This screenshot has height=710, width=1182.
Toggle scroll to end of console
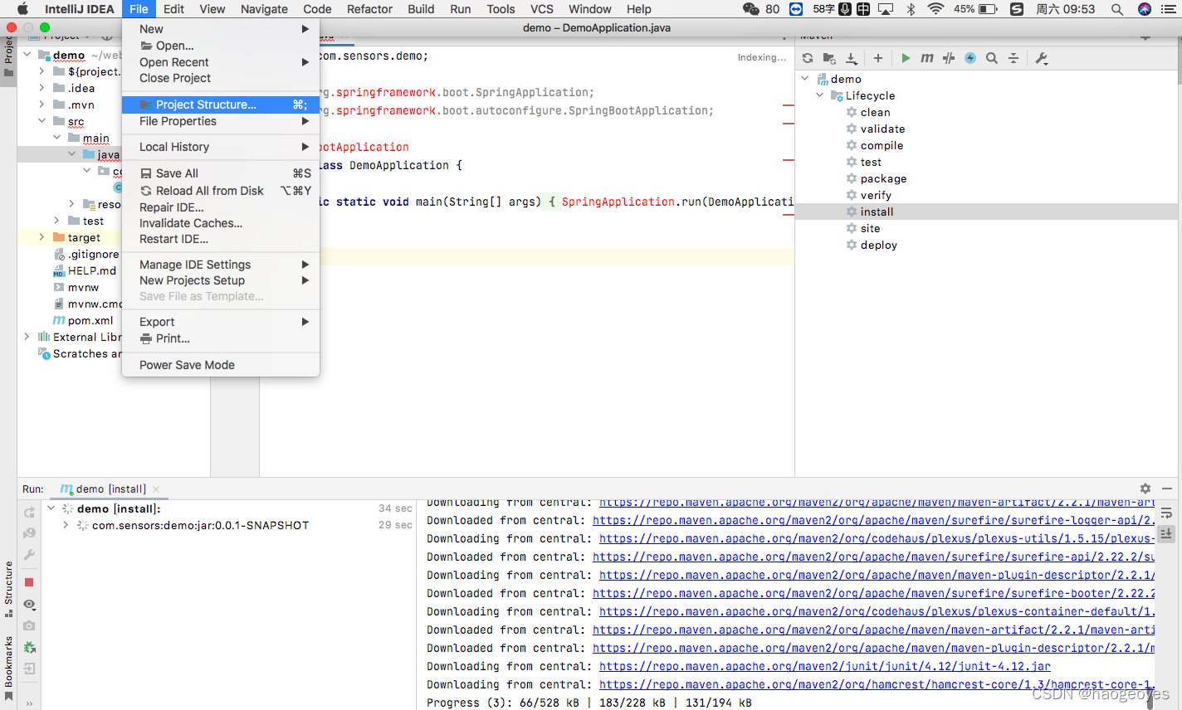point(1166,534)
